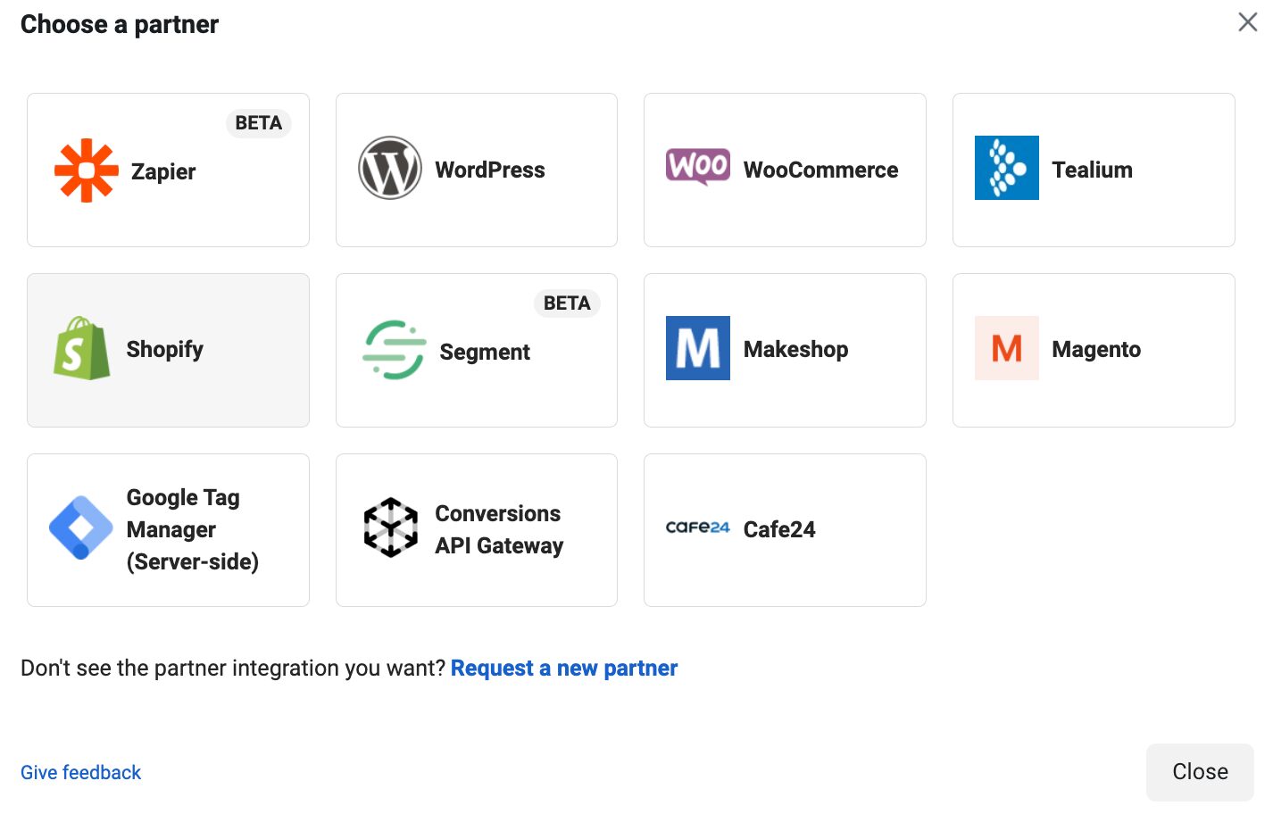
Task: Choose the Shopify bag icon
Action: click(81, 349)
